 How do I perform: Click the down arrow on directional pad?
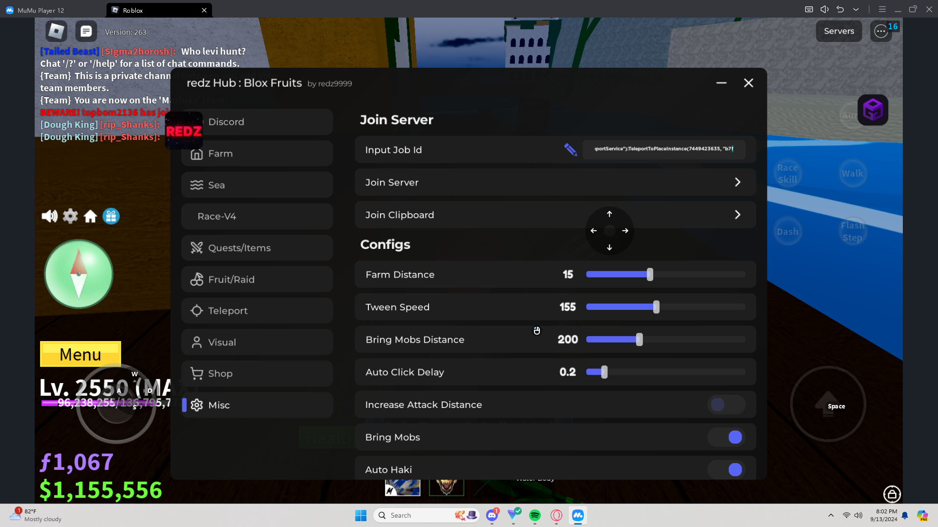(x=609, y=247)
